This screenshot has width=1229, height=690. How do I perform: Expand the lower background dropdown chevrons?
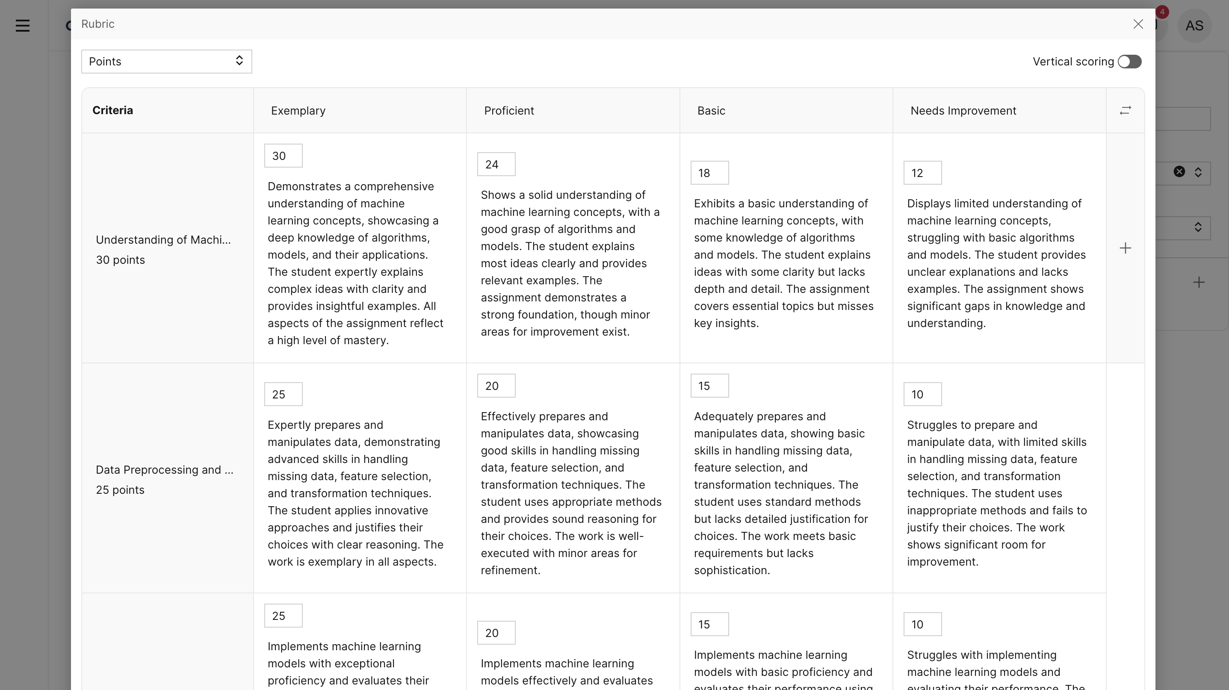pyautogui.click(x=1198, y=227)
